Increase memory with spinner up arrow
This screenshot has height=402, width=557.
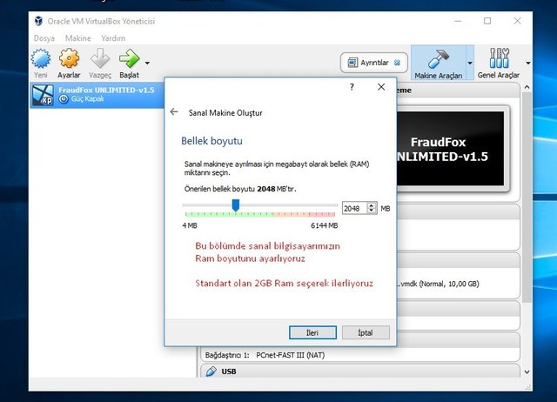(372, 204)
